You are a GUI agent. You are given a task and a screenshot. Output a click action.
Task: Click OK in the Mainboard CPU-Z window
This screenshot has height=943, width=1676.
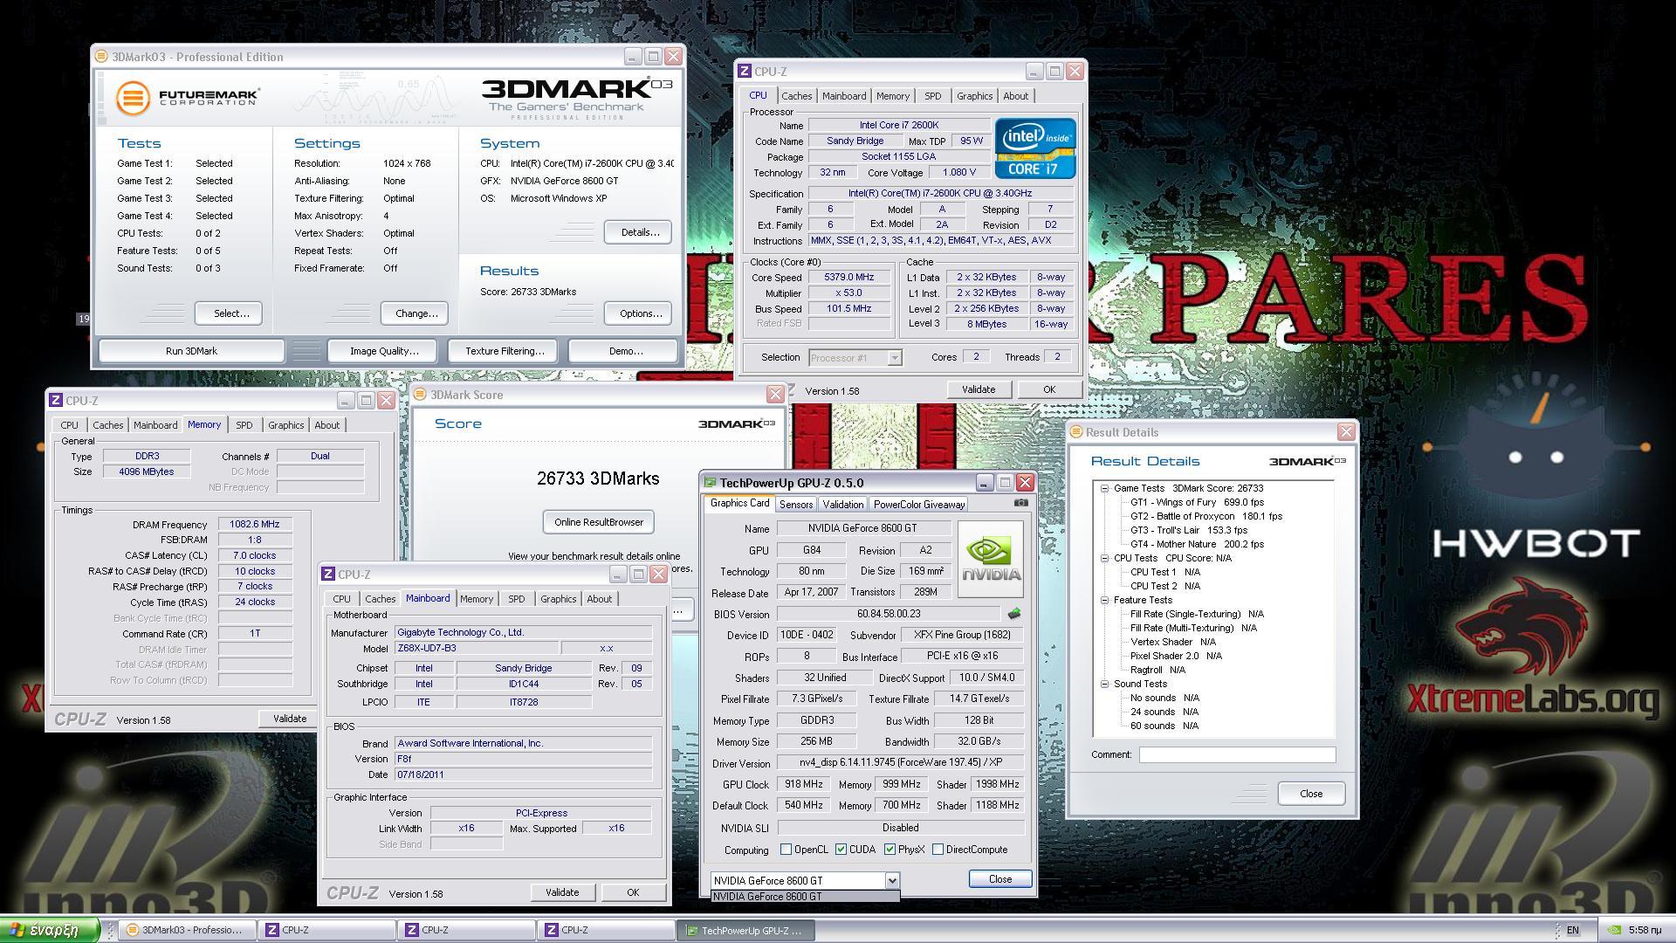pyautogui.click(x=633, y=892)
